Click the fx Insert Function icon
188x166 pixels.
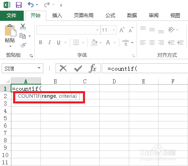[93, 68]
